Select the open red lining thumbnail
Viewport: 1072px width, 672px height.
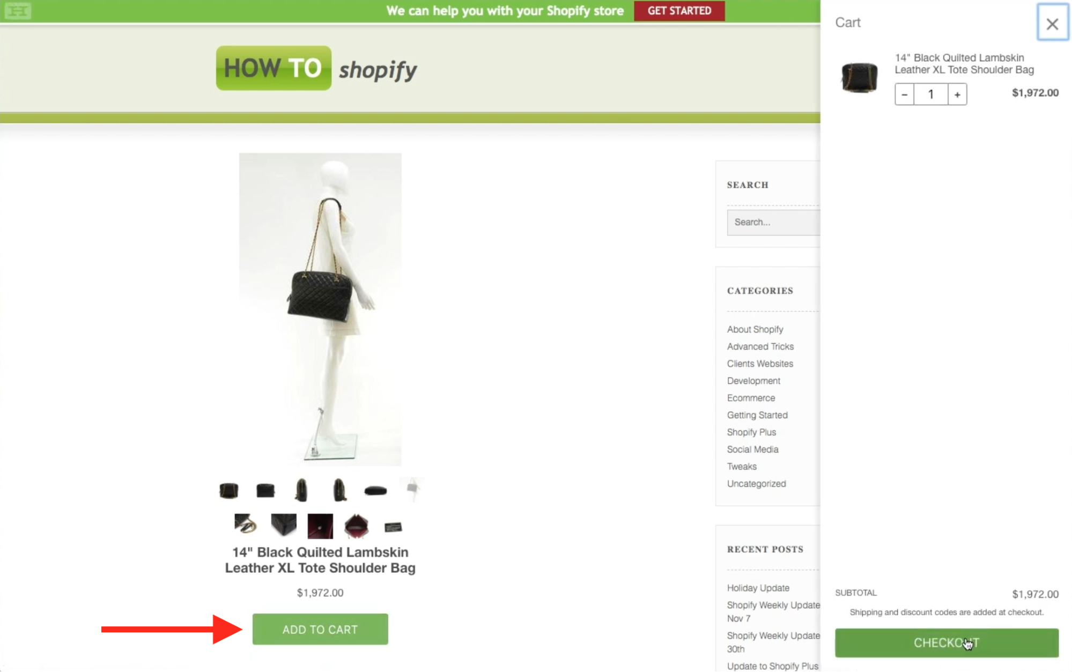(x=357, y=526)
